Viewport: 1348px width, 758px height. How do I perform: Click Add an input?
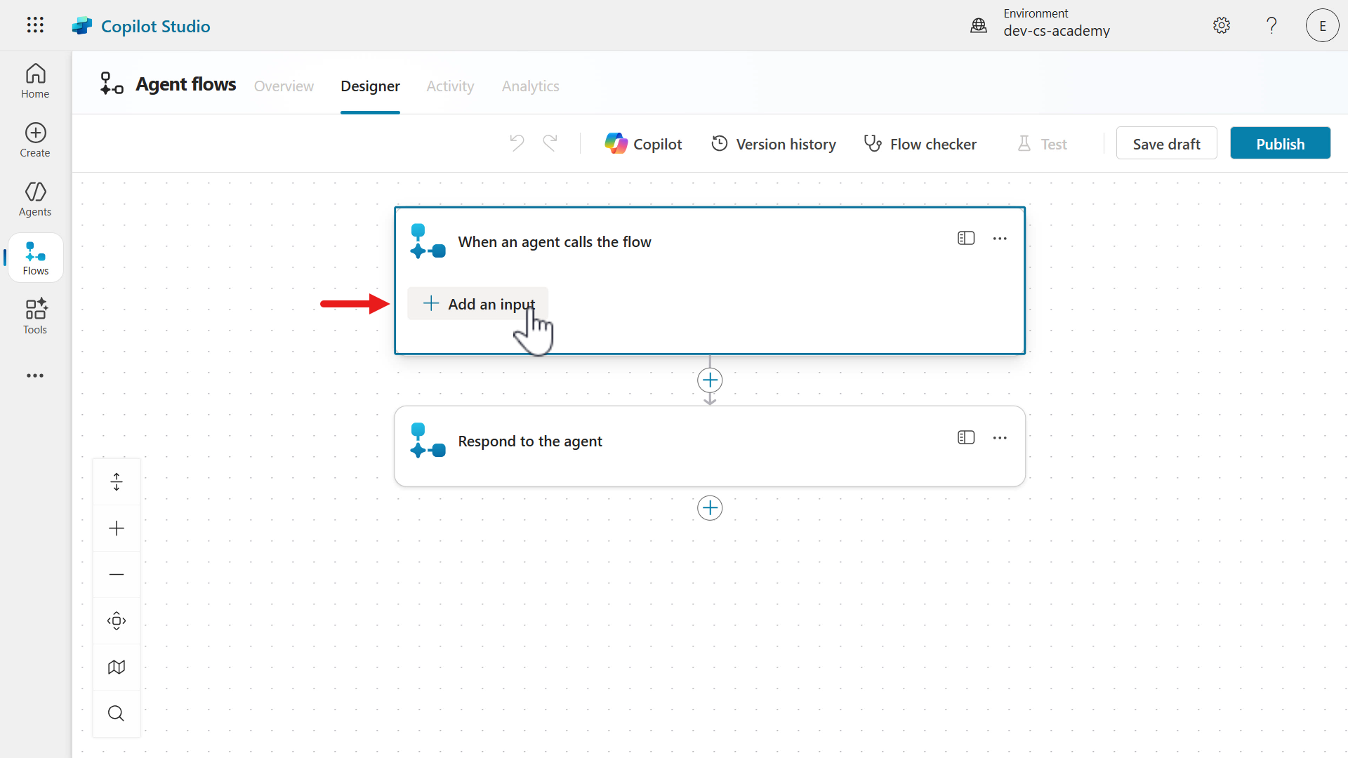coord(478,304)
